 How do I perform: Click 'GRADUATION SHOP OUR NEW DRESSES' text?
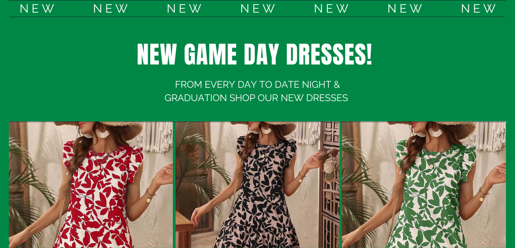pyautogui.click(x=256, y=98)
